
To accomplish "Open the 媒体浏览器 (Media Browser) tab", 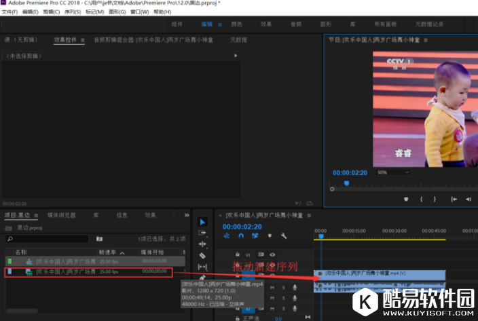I will pyautogui.click(x=61, y=215).
